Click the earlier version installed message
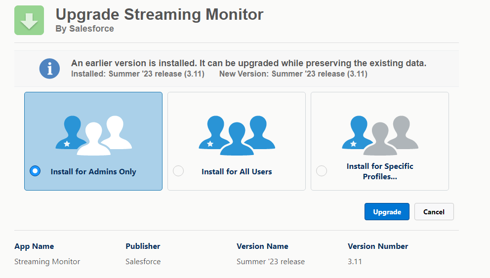 tap(249, 63)
